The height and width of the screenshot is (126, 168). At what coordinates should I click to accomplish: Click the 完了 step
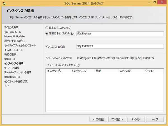(x=7, y=86)
